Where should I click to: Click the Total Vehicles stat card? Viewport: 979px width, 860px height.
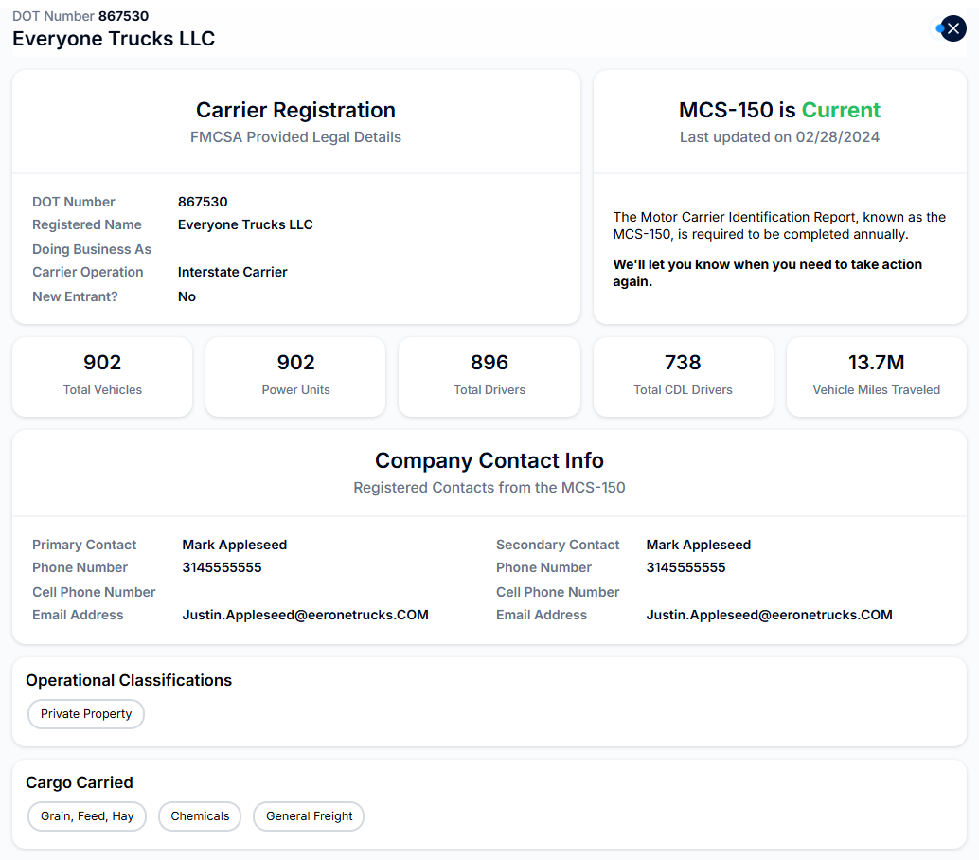coord(102,376)
